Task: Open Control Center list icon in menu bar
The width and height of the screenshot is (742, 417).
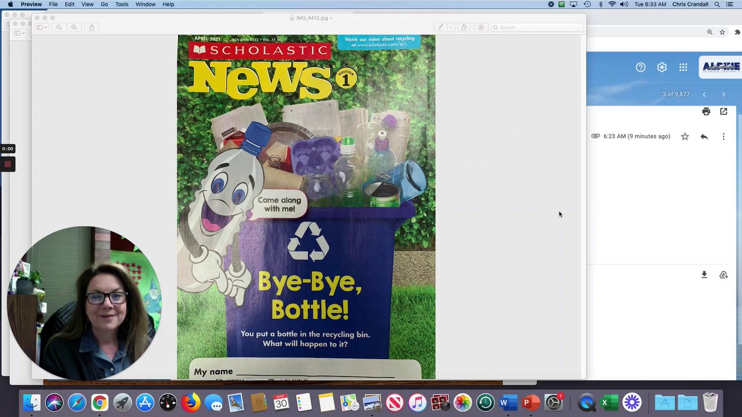Action: click(x=729, y=4)
